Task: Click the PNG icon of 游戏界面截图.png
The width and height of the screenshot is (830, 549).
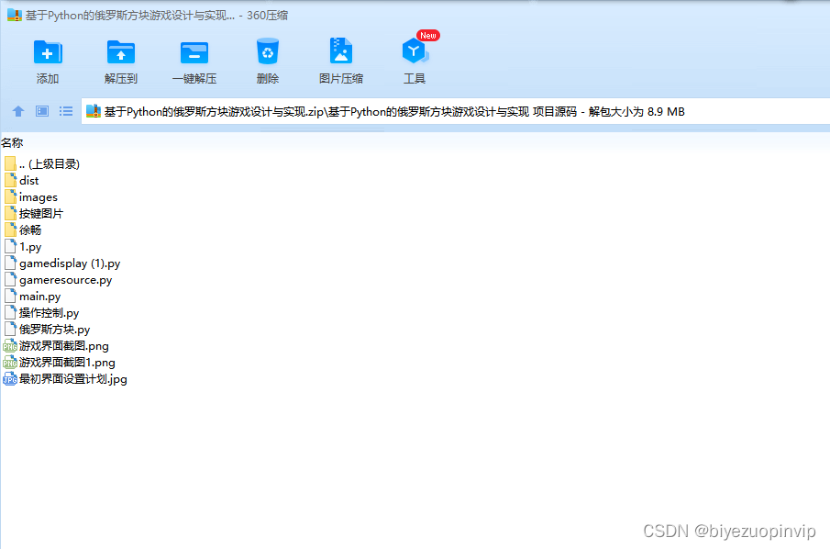Action: [x=10, y=347]
